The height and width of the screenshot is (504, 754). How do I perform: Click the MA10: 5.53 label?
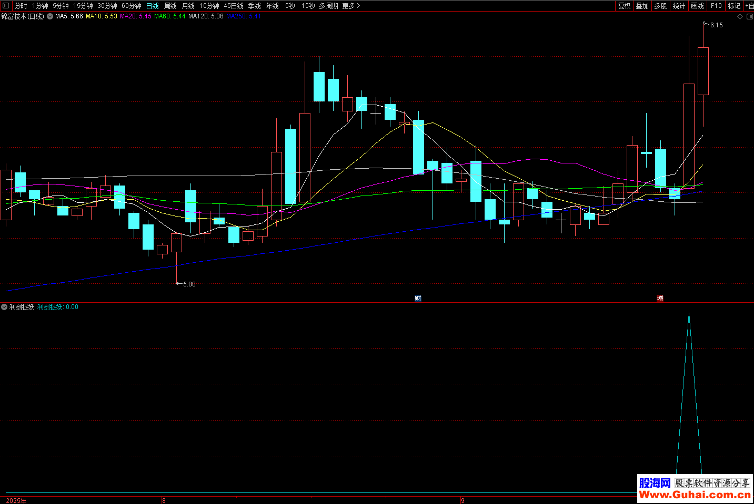102,16
